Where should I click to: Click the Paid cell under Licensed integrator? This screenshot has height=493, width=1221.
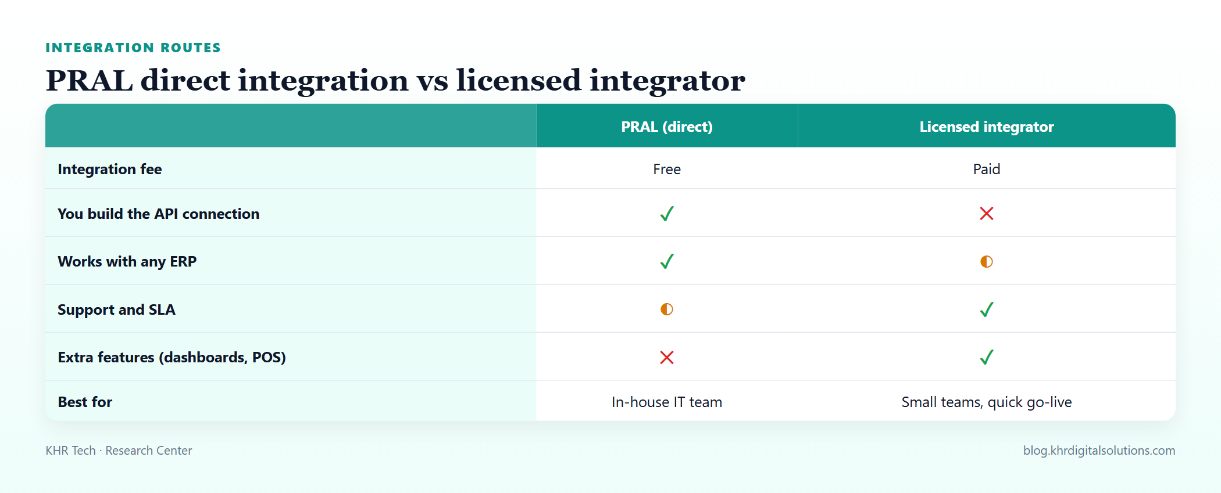[x=986, y=169]
